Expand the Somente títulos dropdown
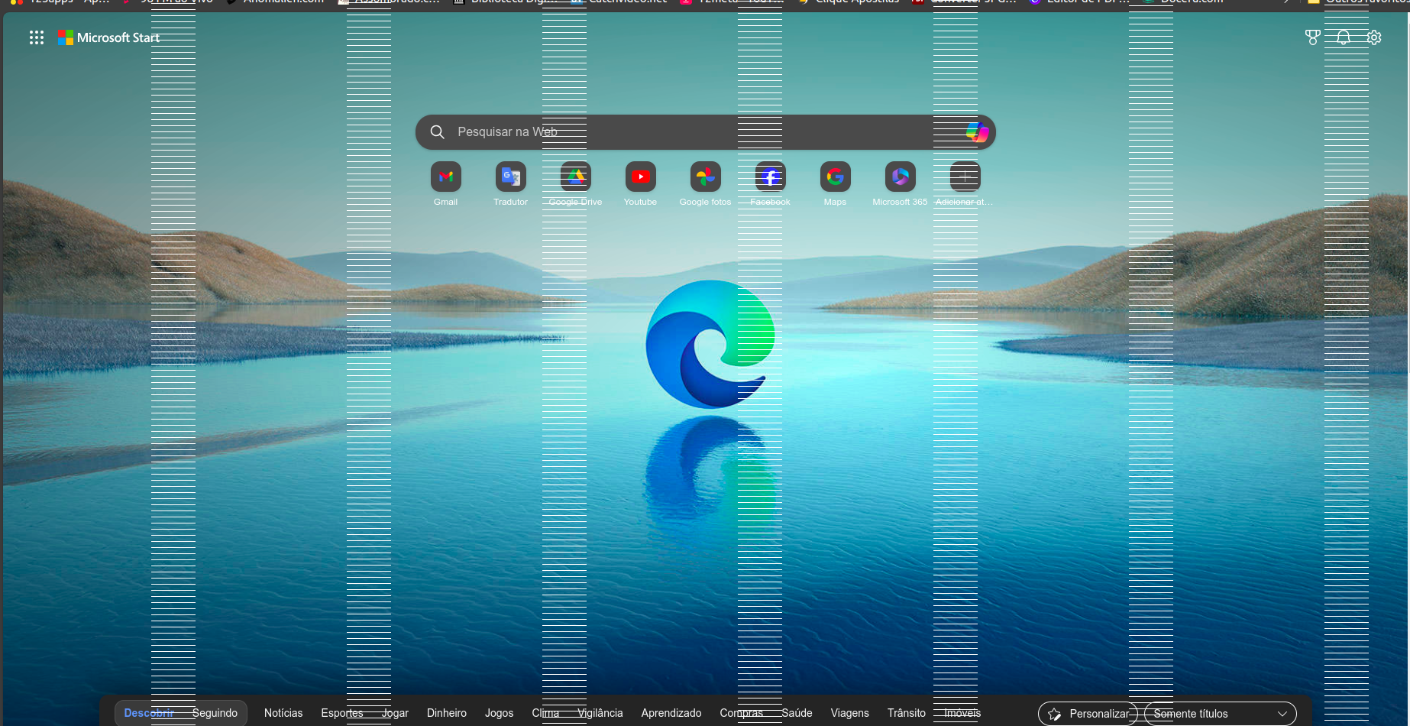The width and height of the screenshot is (1410, 726). 1220,714
